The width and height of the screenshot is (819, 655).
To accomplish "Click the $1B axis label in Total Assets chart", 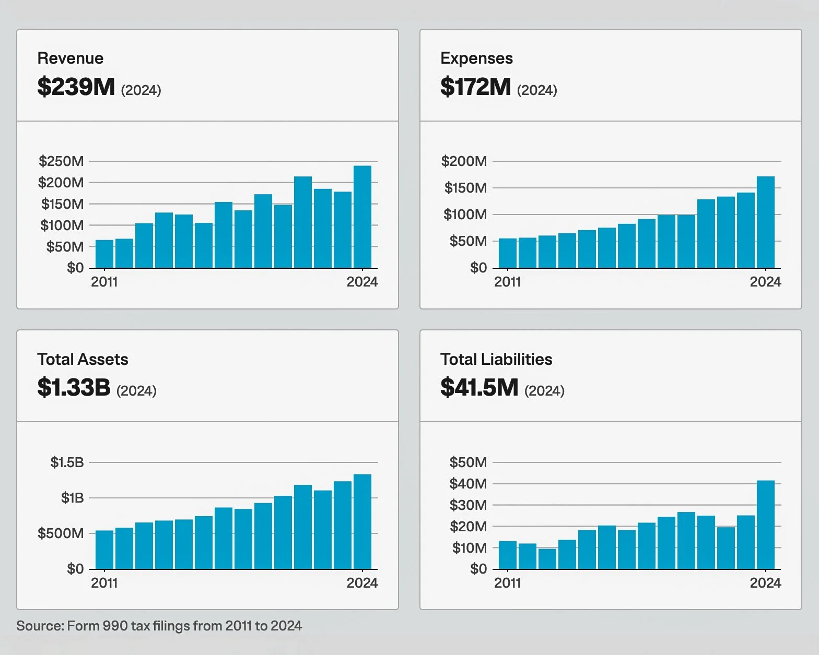I will point(73,498).
